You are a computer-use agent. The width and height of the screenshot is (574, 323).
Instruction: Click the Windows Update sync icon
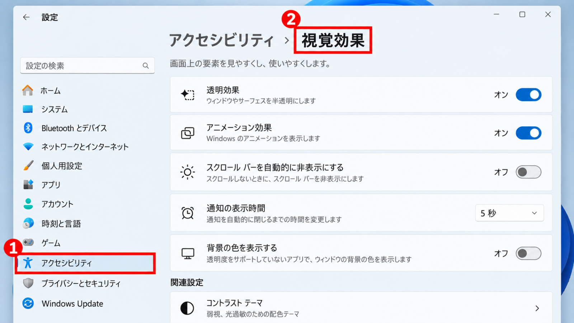pos(28,303)
